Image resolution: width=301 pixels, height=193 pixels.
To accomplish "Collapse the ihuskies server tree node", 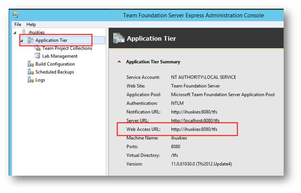I will [15, 33].
